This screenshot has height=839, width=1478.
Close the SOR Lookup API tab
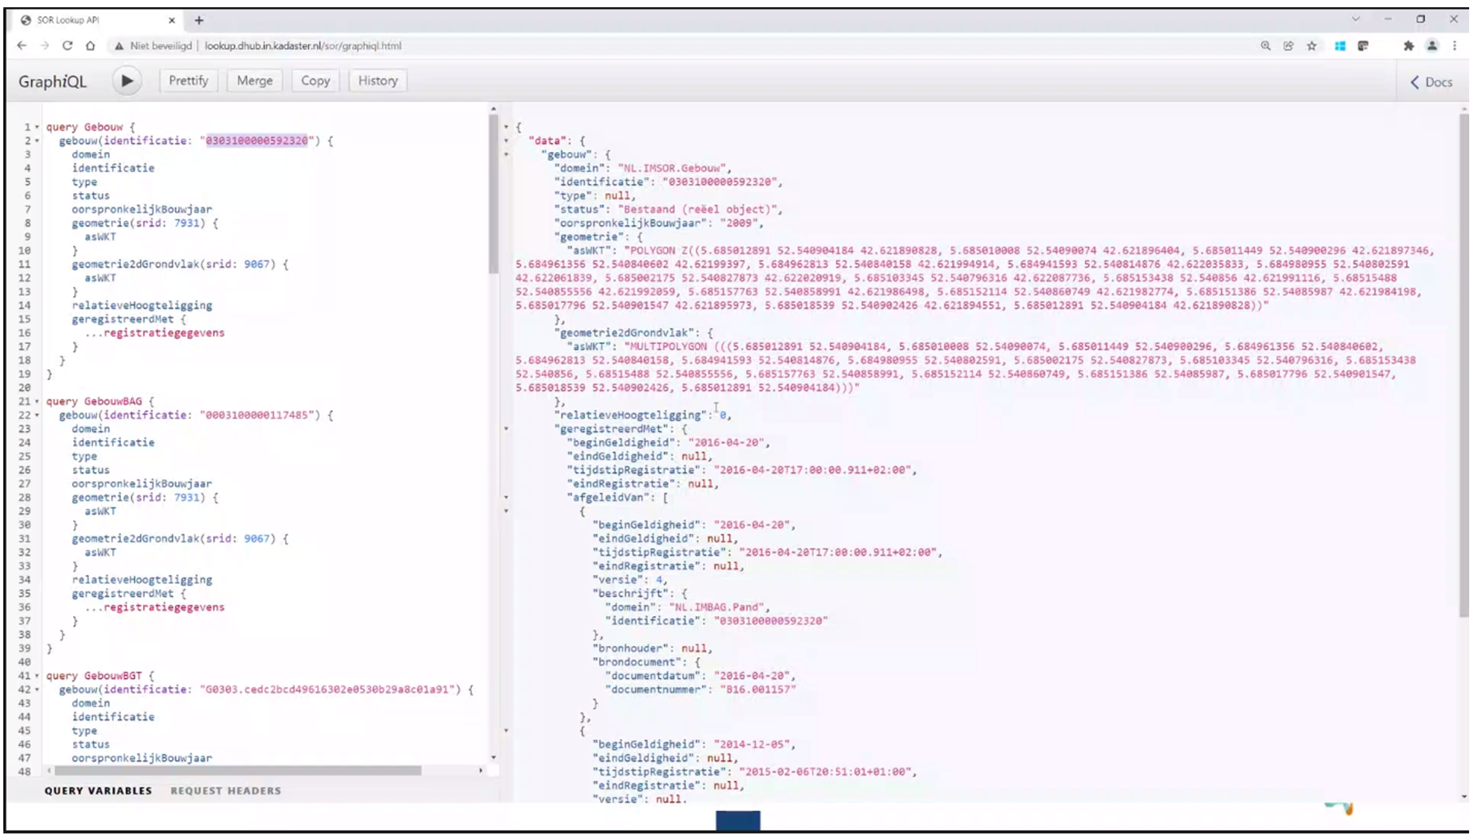pos(172,20)
